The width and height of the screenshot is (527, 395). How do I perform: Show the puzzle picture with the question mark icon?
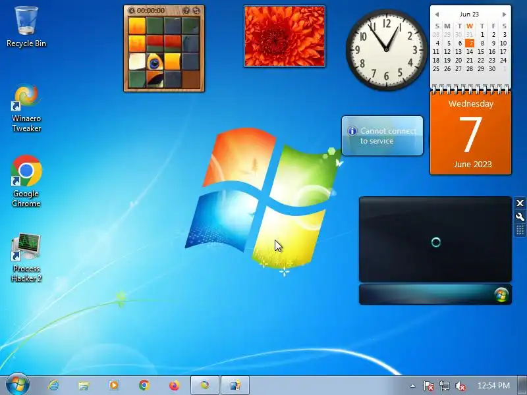coord(186,11)
